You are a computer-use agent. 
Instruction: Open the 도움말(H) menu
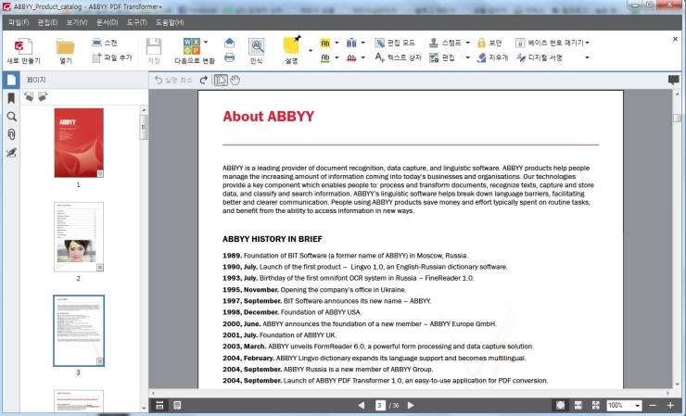click(170, 22)
